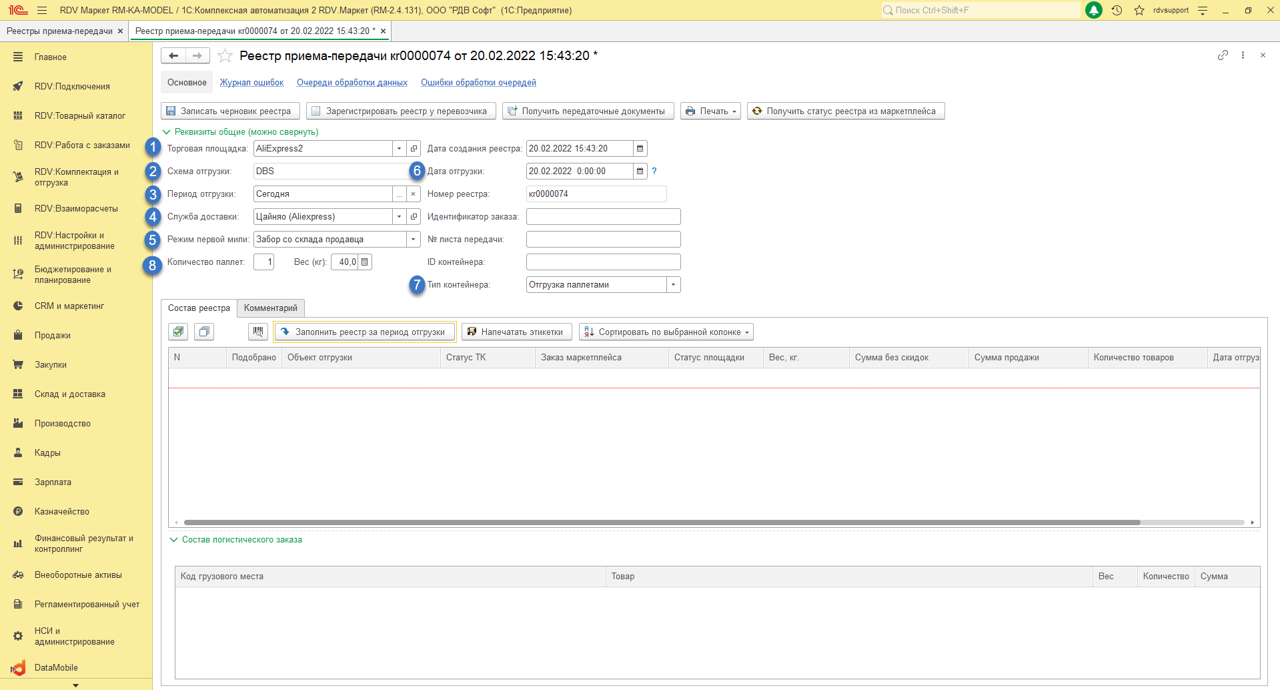Switch to Комментарий tab

coord(270,308)
